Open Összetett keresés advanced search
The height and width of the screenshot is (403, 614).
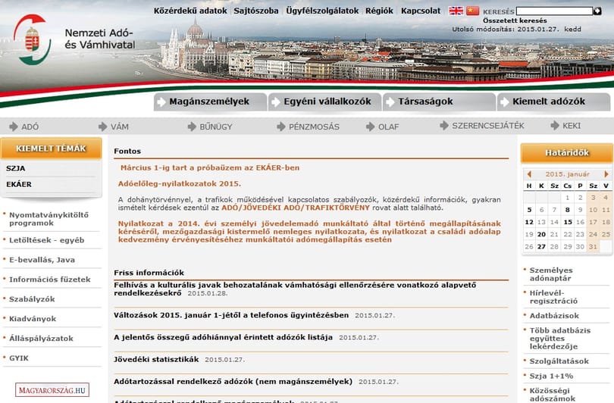pyautogui.click(x=515, y=20)
